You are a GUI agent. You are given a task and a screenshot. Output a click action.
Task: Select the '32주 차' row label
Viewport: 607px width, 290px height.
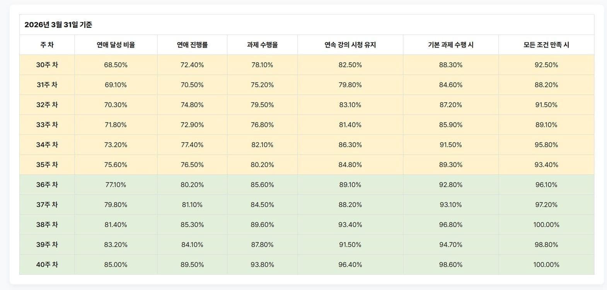[47, 105]
